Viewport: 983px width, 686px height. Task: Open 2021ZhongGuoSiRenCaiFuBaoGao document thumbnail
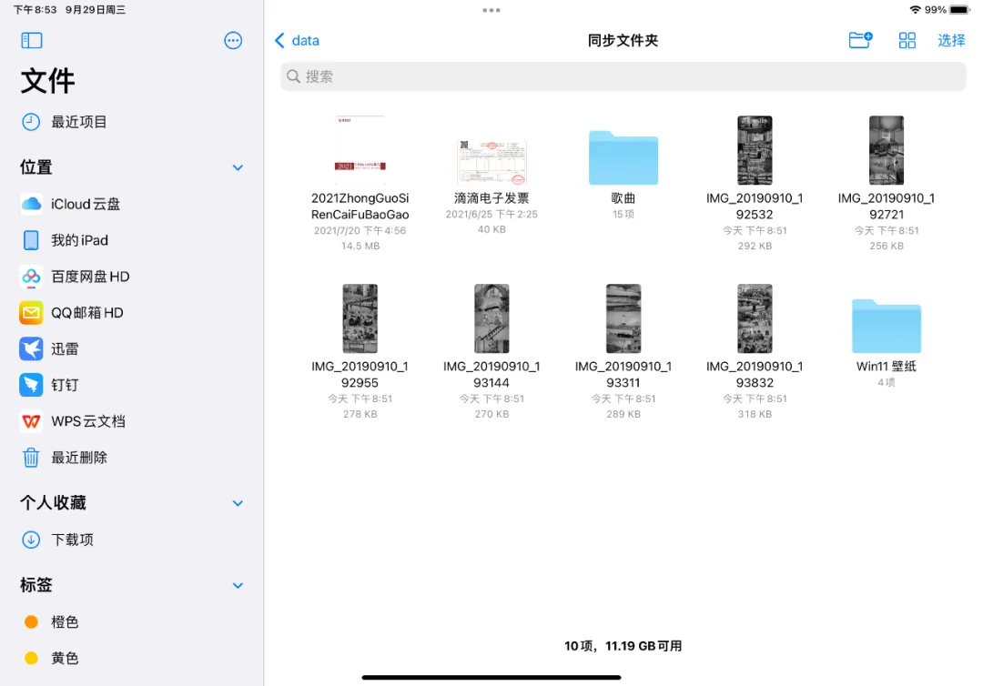point(360,150)
